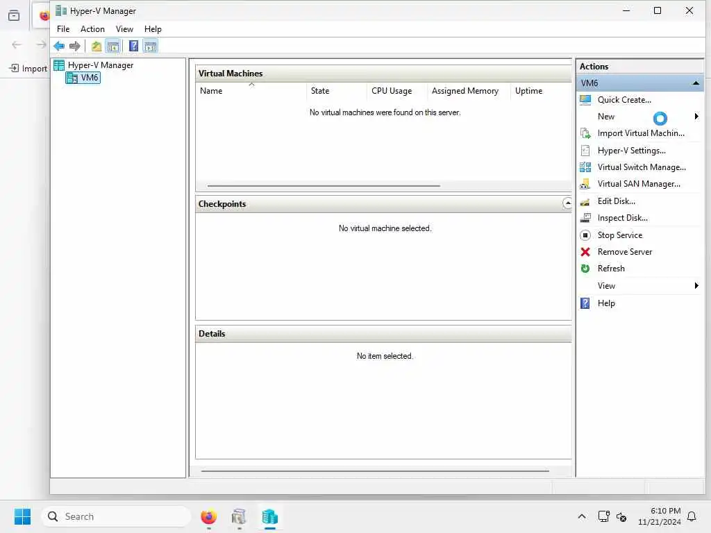Click the Virtual Switch Manager icon
The height and width of the screenshot is (533, 711).
pyautogui.click(x=585, y=167)
